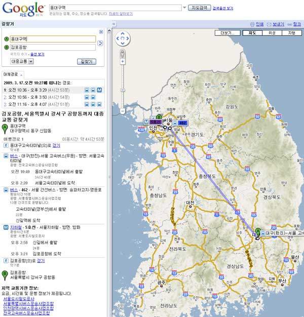Click the green B destination marker in Seoul
This screenshot has width=304, height=317.
pyautogui.click(x=159, y=117)
